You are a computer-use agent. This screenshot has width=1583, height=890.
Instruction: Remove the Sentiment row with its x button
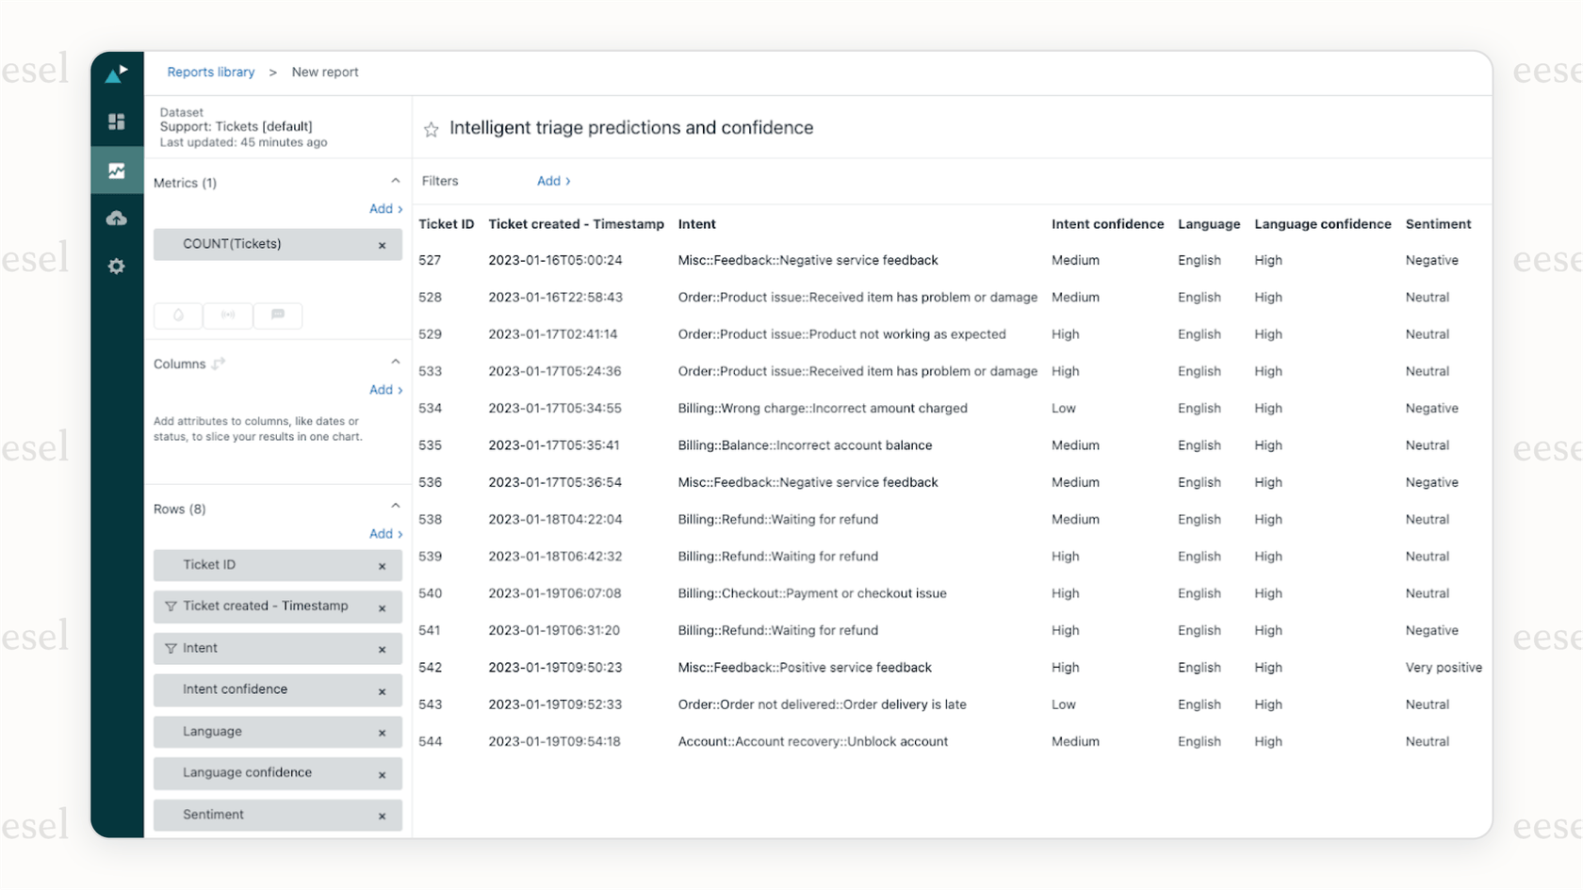(x=383, y=817)
